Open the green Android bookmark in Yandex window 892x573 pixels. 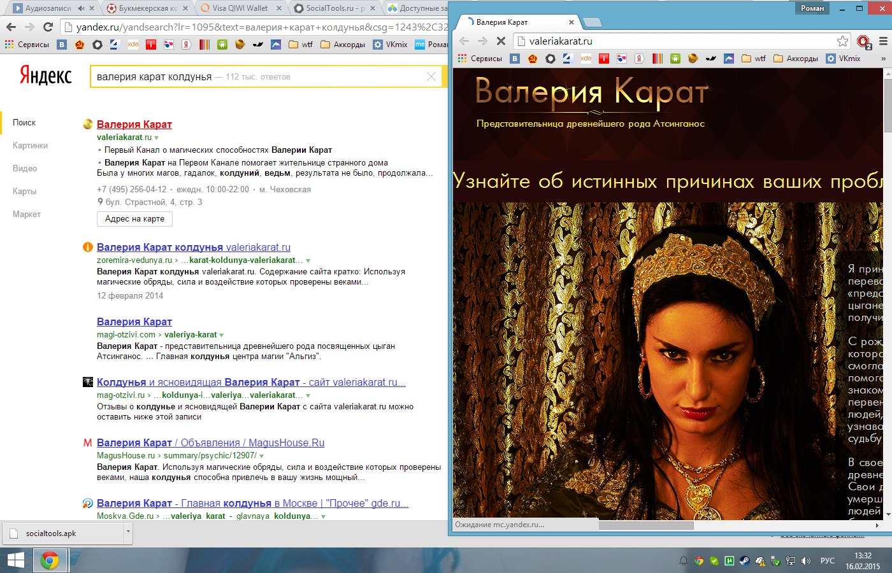pos(222,45)
